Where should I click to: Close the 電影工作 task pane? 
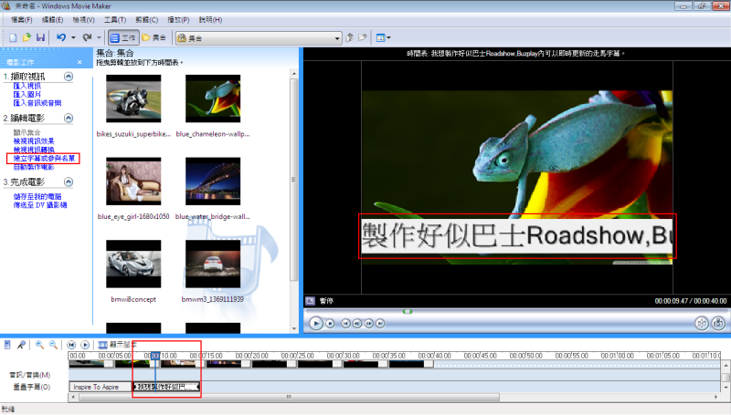click(x=79, y=62)
